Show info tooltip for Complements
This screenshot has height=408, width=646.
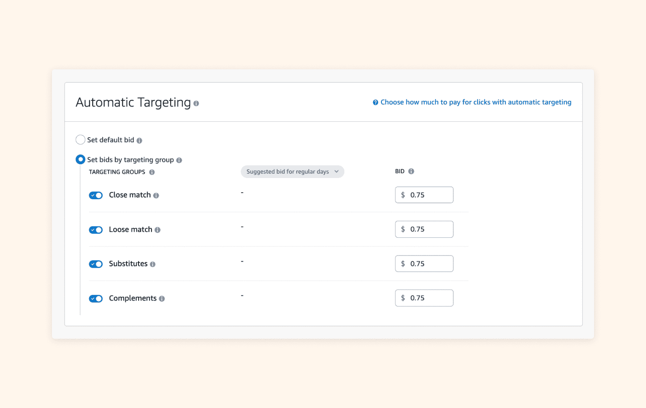click(x=162, y=299)
